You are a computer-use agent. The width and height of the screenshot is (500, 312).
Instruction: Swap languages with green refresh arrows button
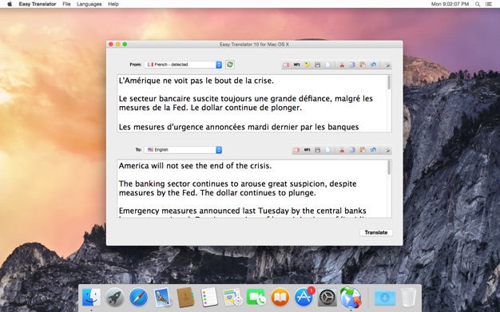[229, 65]
